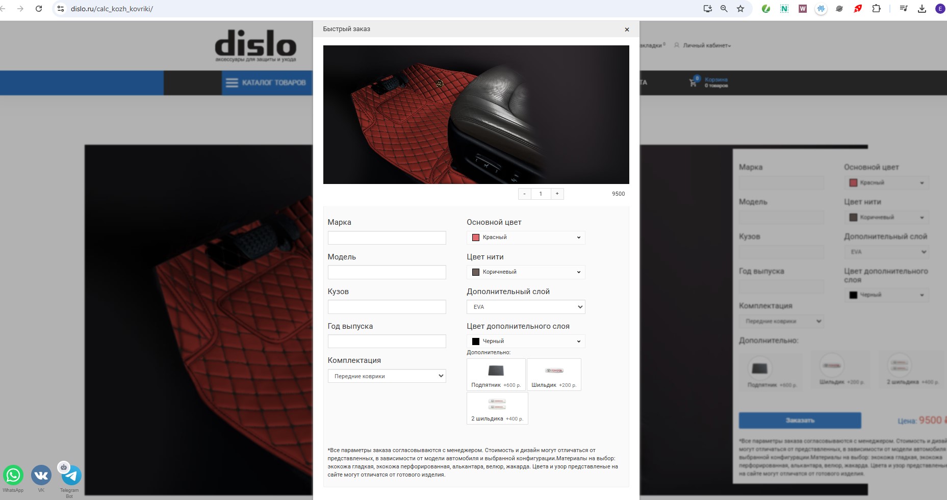Click the Марка input field
Screen dimensions: 947x500
pyautogui.click(x=387, y=238)
